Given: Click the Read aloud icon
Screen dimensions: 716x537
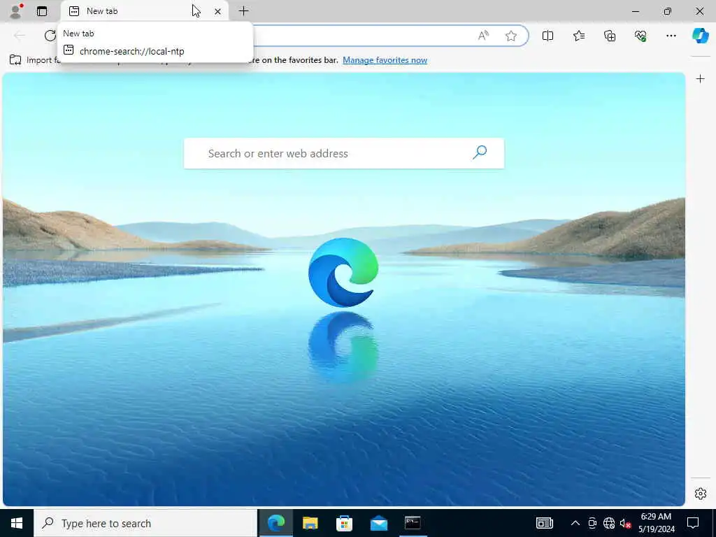Looking at the screenshot, I should [x=483, y=36].
